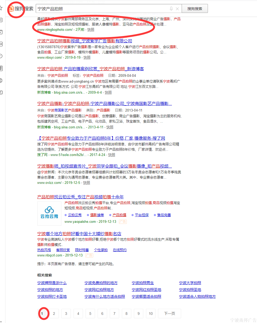Open 快照 for the 2013-4-11 blog result

pos(110,127)
